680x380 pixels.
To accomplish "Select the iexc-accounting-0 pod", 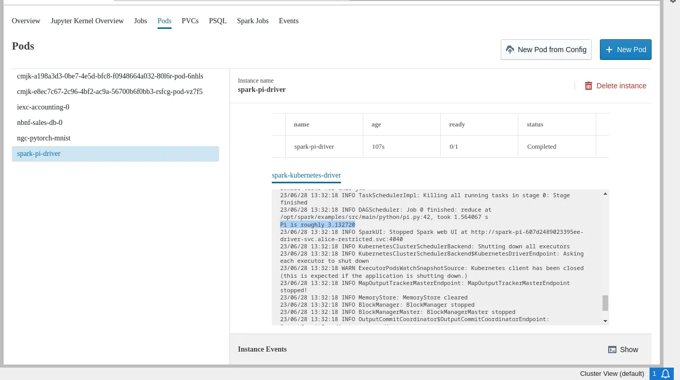I will click(x=115, y=107).
